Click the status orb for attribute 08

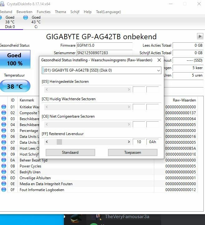[x=4, y=148]
